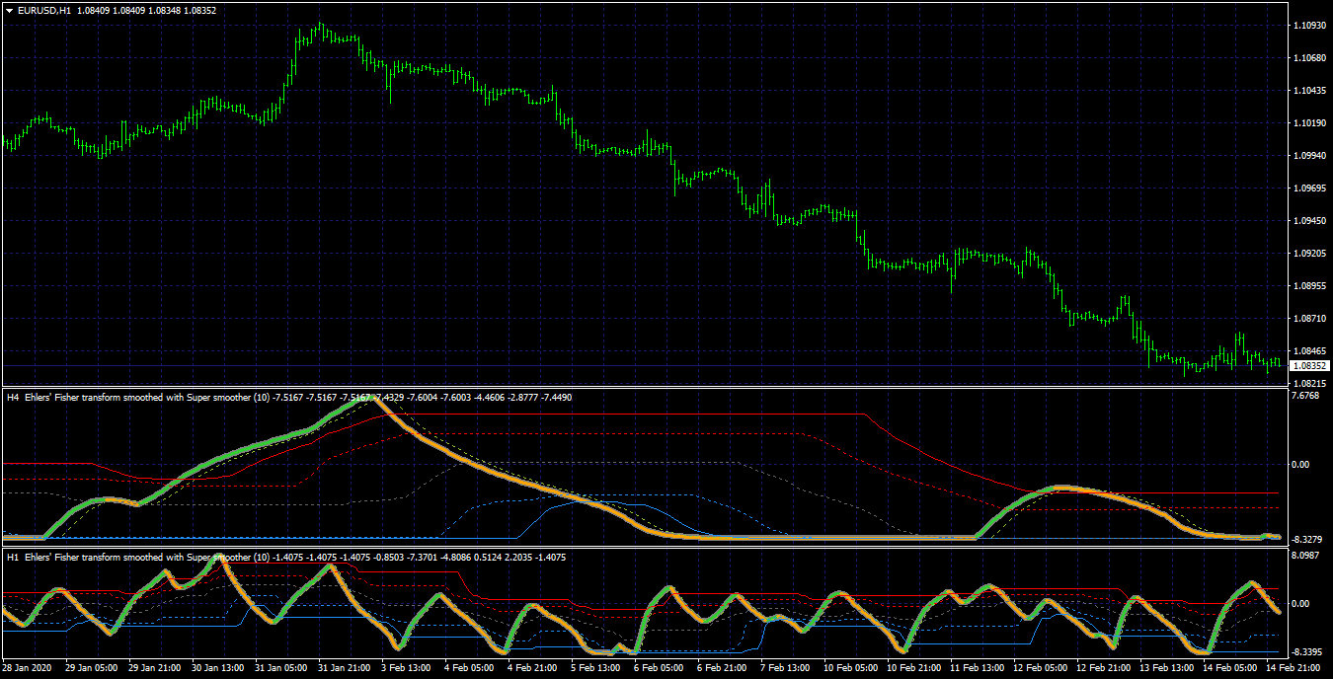
Task: Click the 3 Feb 13:00 time axis label
Action: (x=407, y=668)
